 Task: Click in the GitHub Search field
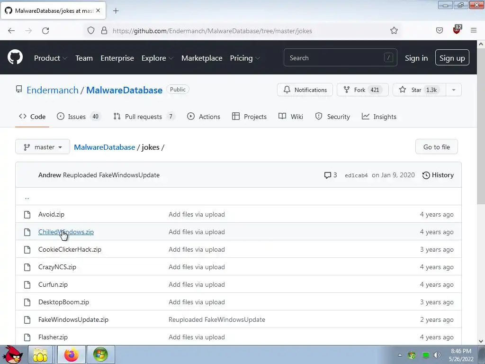[x=340, y=57]
